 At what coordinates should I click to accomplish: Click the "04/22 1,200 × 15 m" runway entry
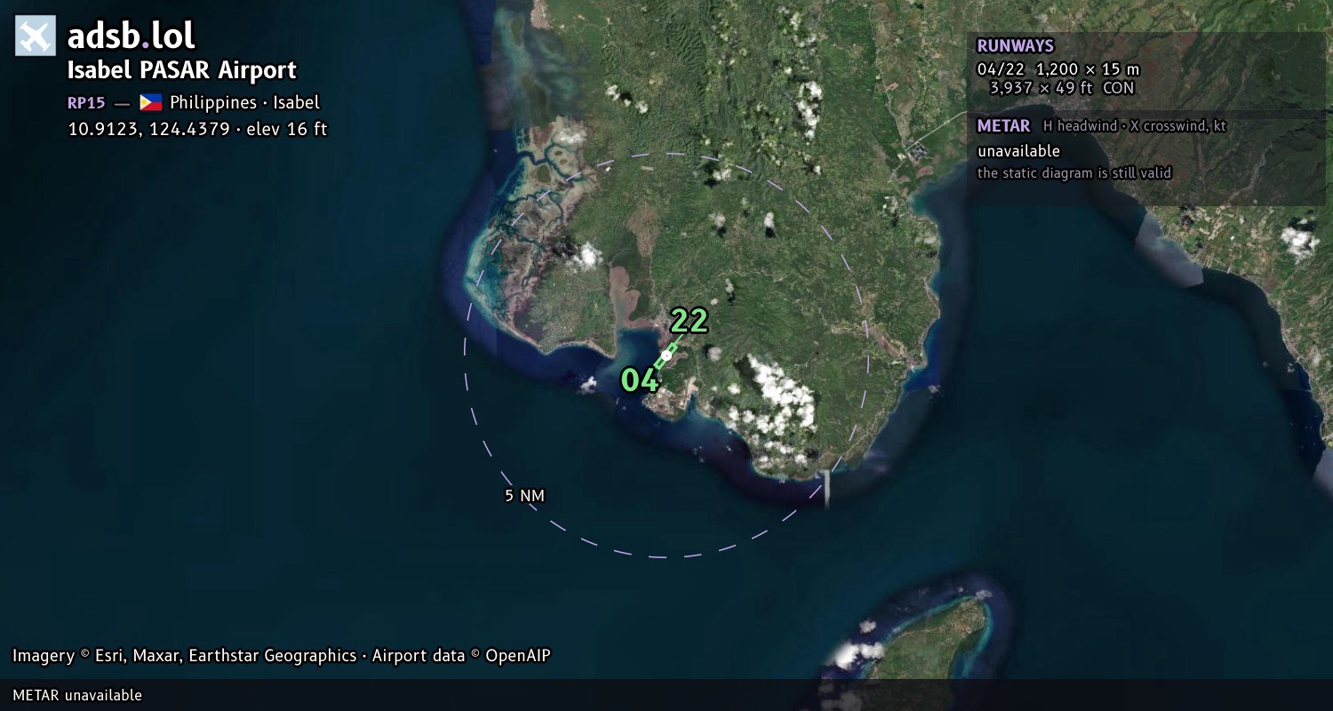tap(1058, 69)
